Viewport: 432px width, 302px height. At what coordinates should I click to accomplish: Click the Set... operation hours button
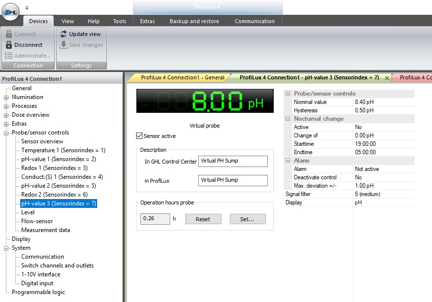[x=248, y=219]
